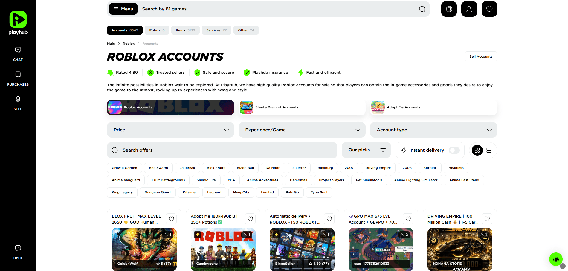Expand the Price dropdown
The width and height of the screenshot is (568, 271).
point(170,130)
